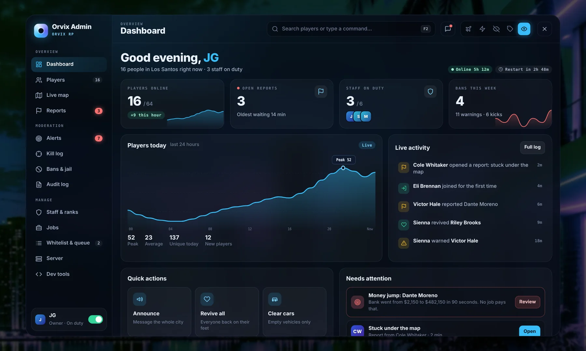Open Reports in the sidebar
This screenshot has width=586, height=351.
[69, 111]
